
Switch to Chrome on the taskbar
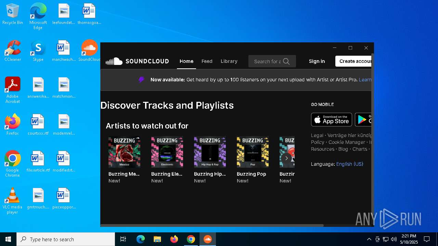coord(191,239)
